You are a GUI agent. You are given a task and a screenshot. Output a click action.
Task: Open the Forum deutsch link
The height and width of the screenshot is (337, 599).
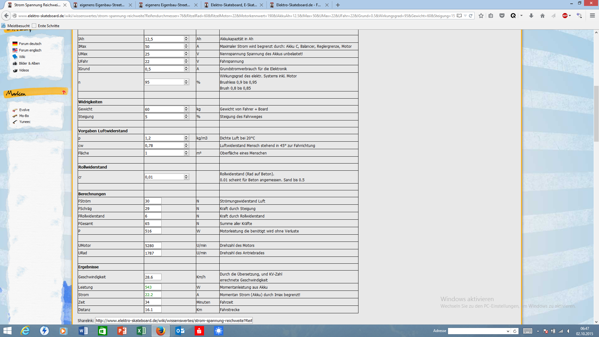coord(30,44)
